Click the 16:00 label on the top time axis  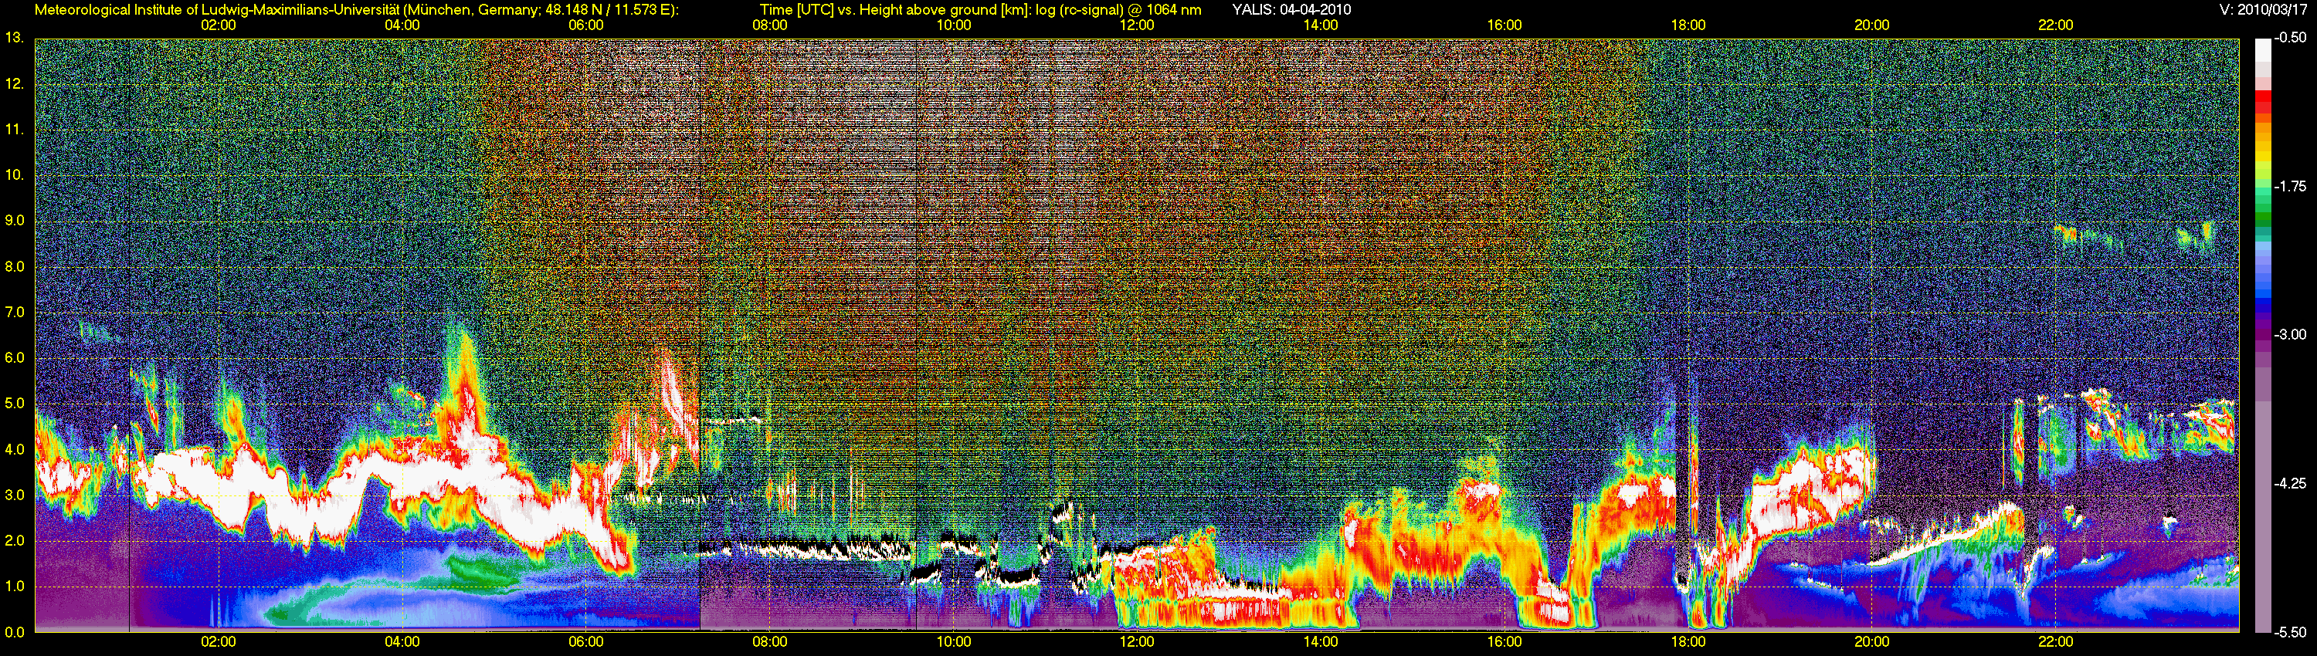click(1505, 25)
